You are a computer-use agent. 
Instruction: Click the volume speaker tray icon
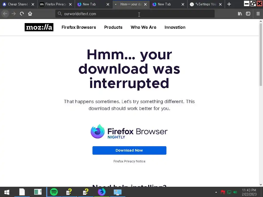(x=235, y=192)
